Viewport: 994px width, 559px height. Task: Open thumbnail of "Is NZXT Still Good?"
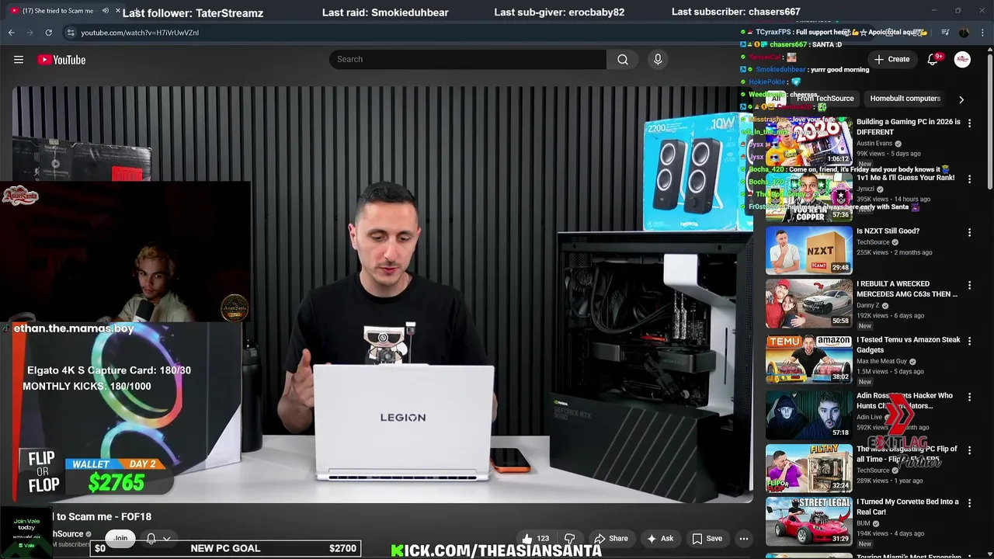click(x=808, y=250)
